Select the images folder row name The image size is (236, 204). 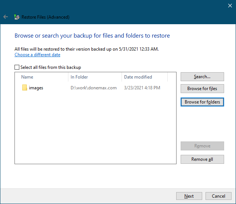36,88
